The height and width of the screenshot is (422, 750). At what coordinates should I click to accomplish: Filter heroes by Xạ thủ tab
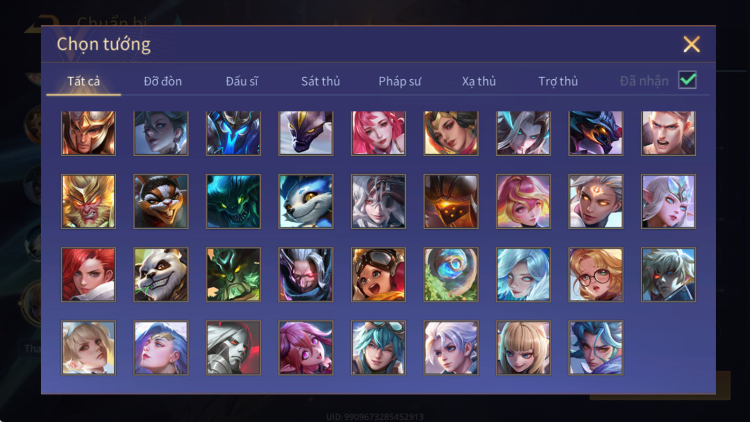point(479,81)
